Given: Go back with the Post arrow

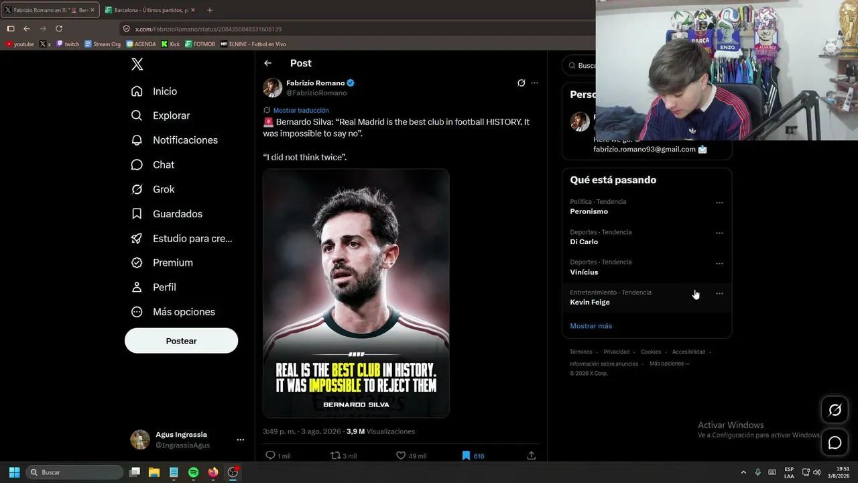Looking at the screenshot, I should tap(268, 63).
